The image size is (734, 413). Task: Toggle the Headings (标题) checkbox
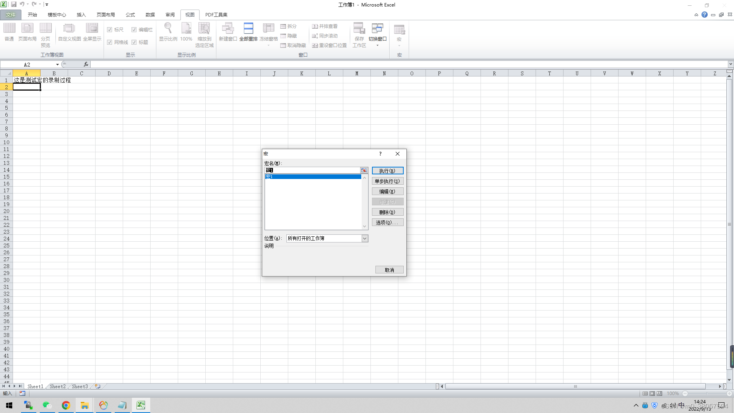[134, 42]
